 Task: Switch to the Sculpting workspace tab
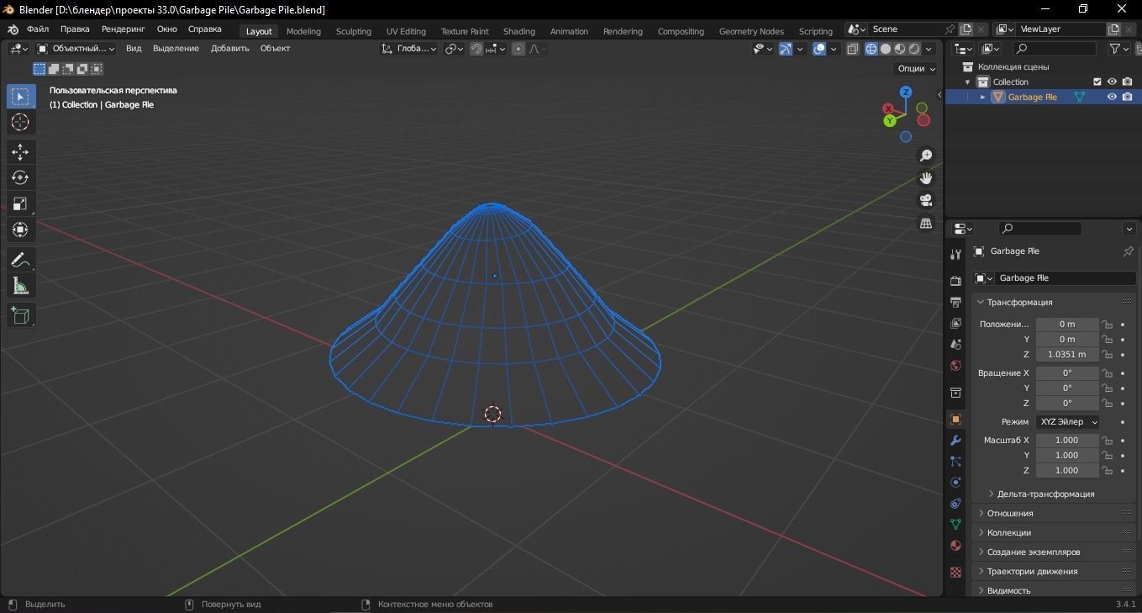click(x=353, y=31)
